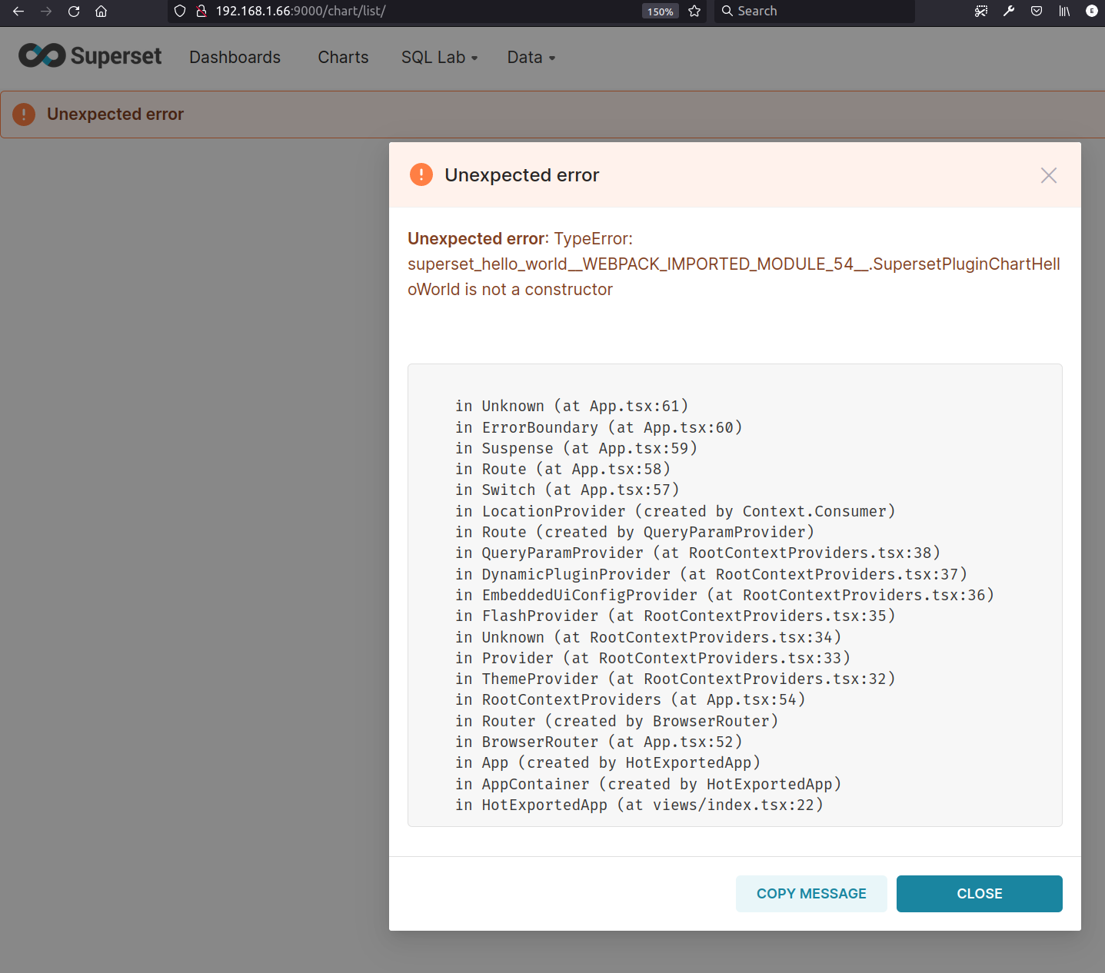Open the Pocket dropdown icon
Viewport: 1105px width, 973px height.
pos(1036,12)
